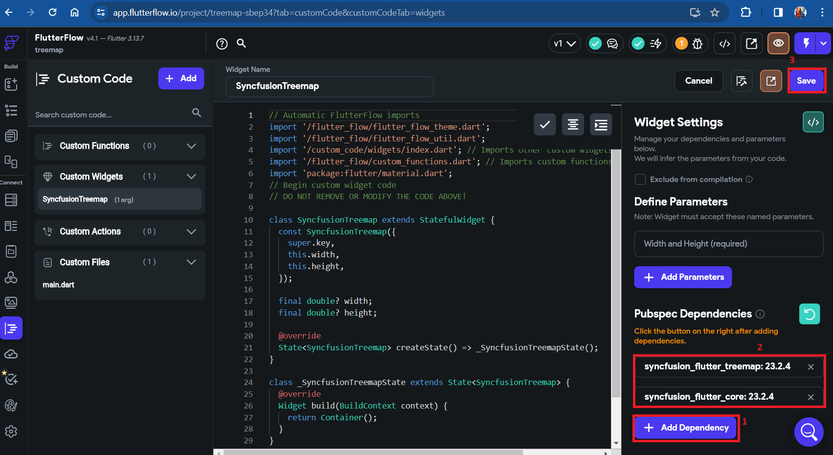Remove the syncfusion_flutter_core dependency
This screenshot has width=833, height=455.
coord(811,397)
